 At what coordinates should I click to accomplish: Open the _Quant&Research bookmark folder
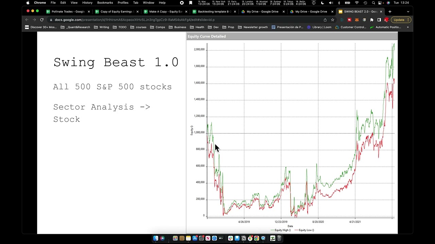(x=75, y=27)
